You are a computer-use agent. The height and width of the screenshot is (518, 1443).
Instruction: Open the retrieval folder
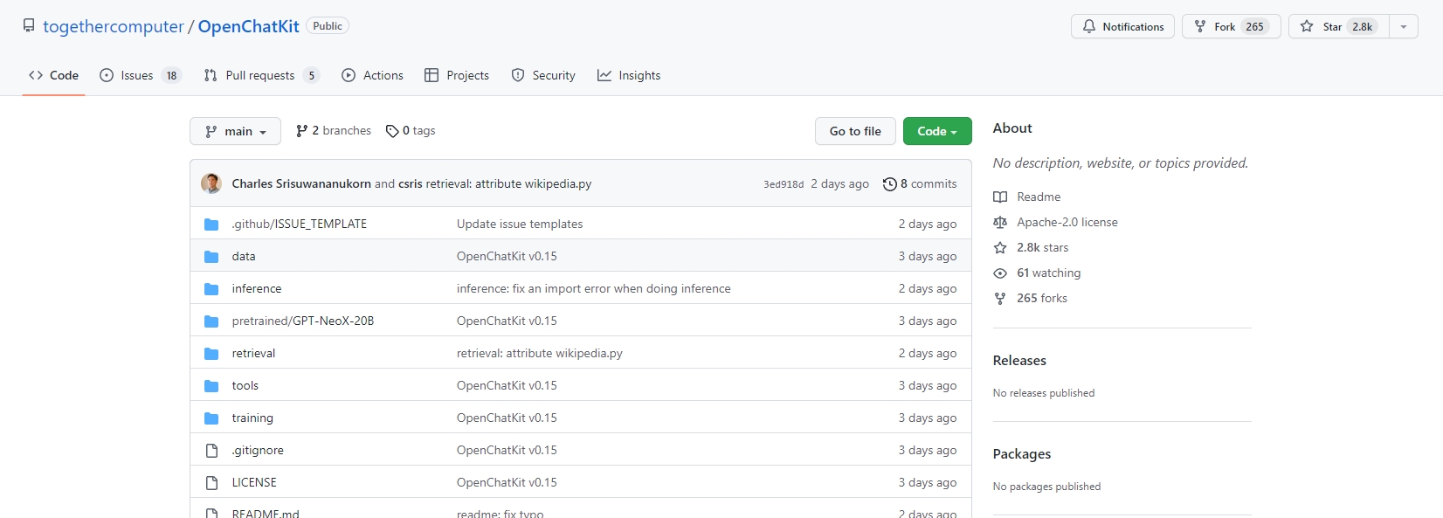point(253,353)
